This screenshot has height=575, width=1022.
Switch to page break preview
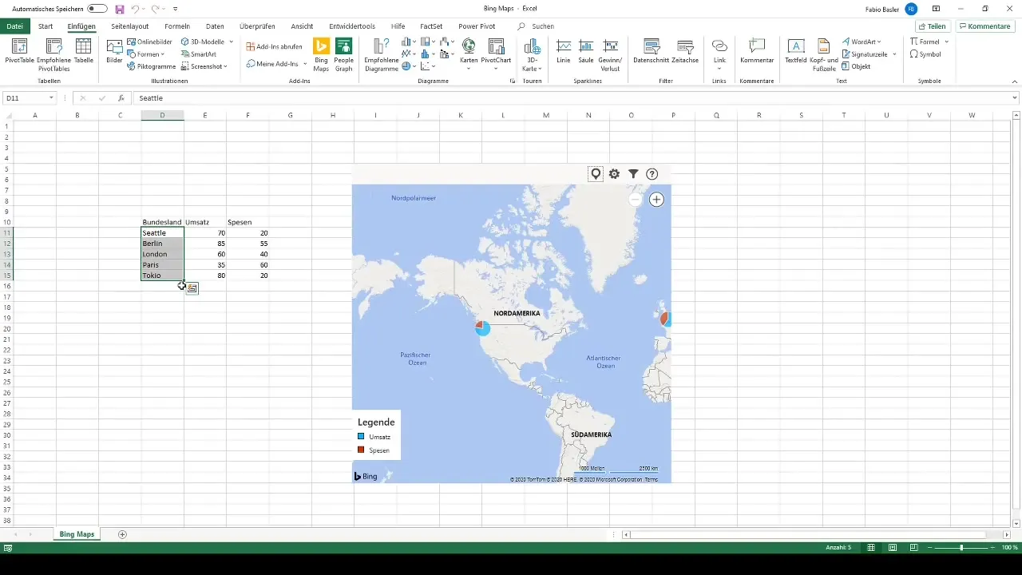click(x=913, y=548)
